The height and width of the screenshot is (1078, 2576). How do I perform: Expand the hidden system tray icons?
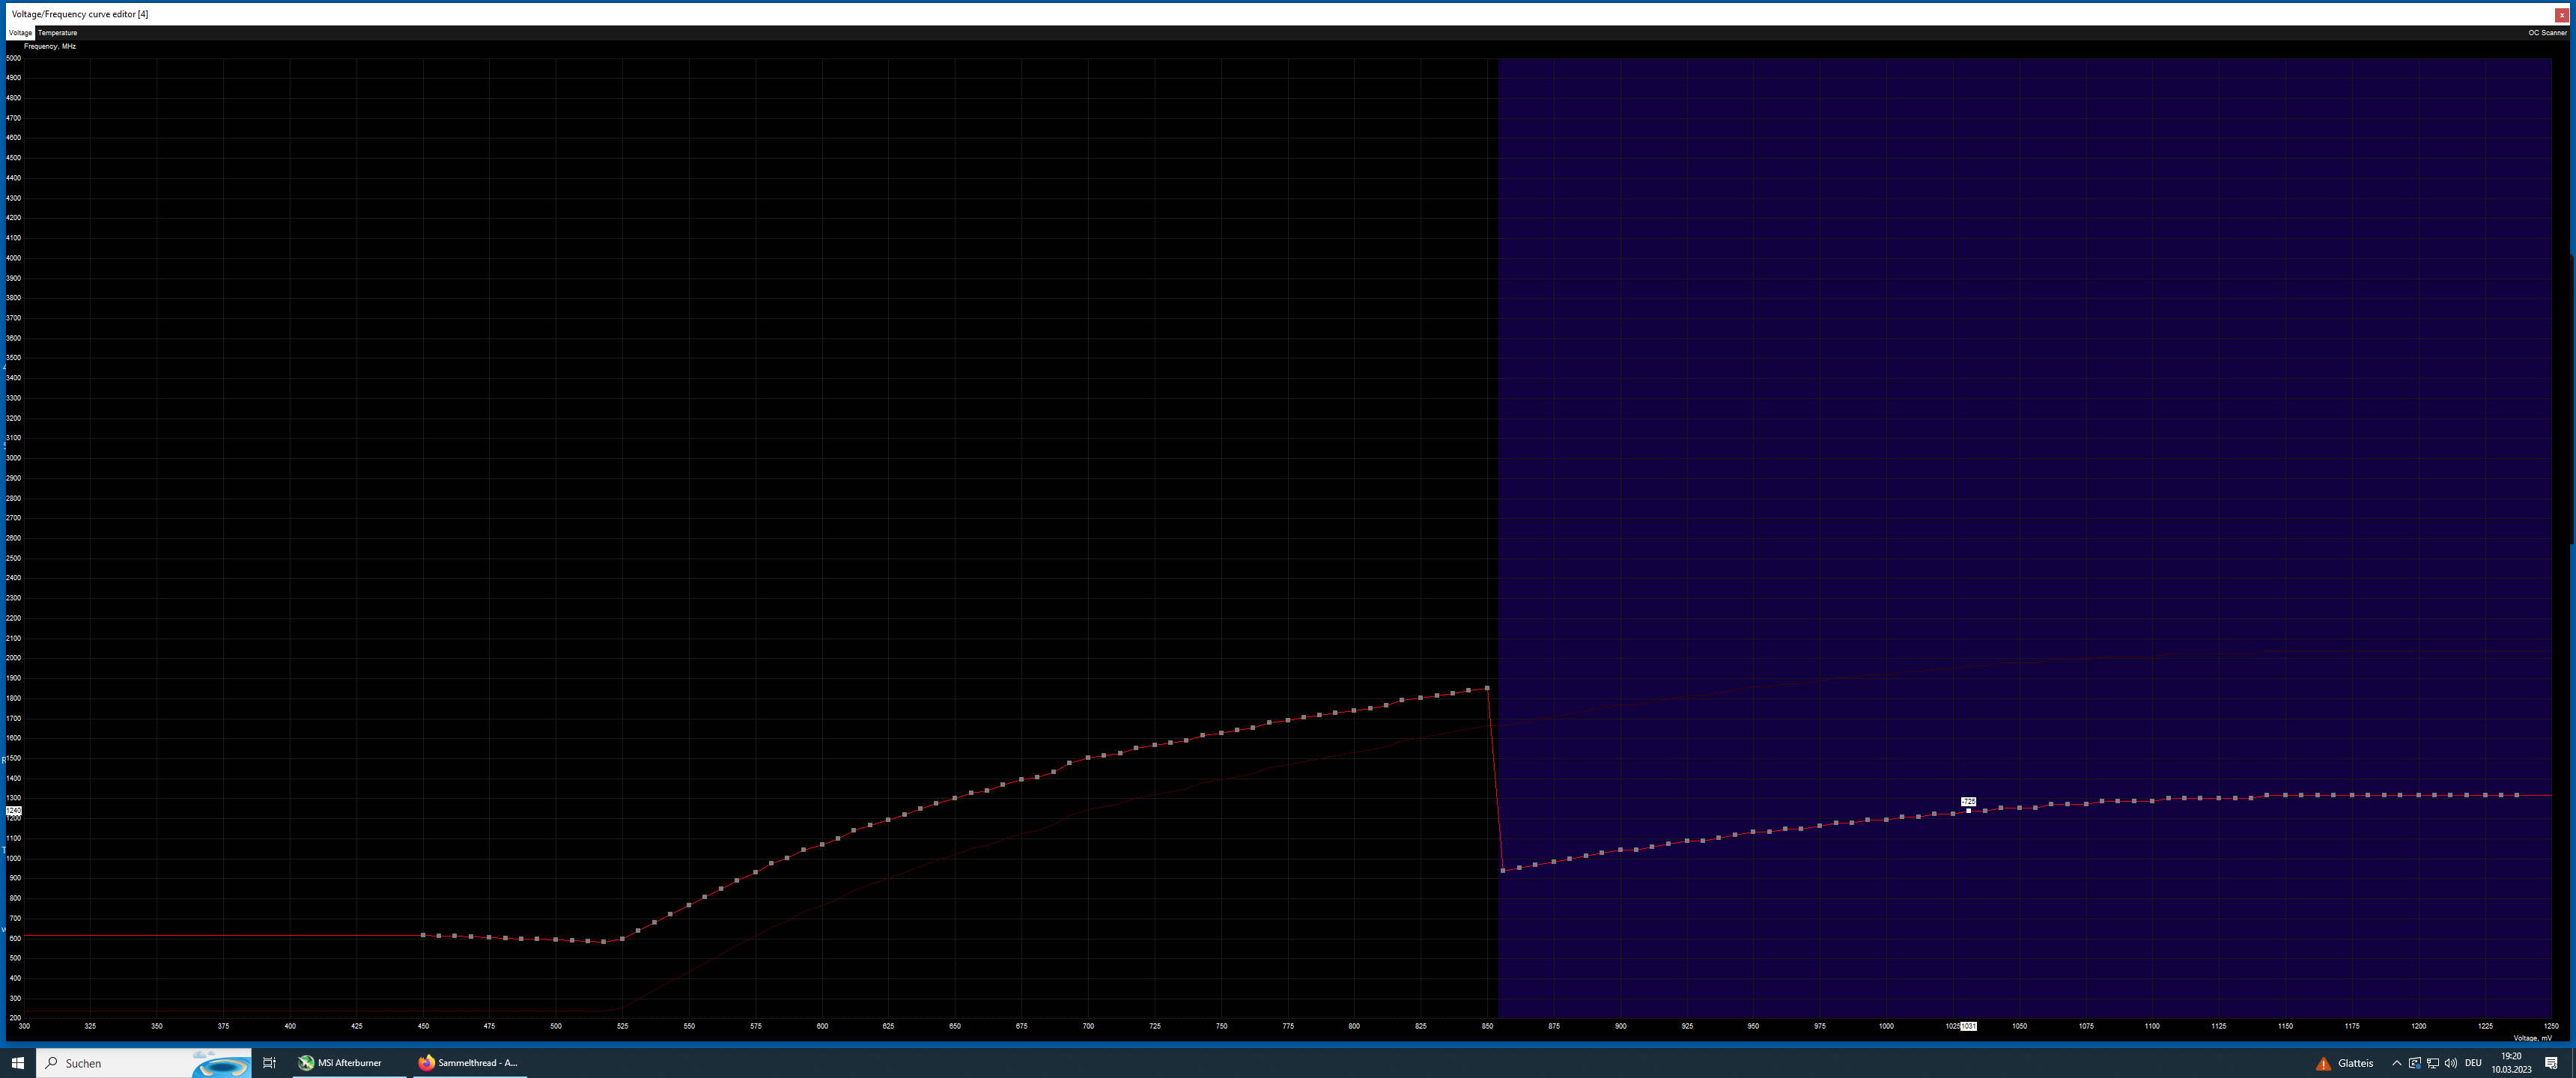(2396, 1063)
